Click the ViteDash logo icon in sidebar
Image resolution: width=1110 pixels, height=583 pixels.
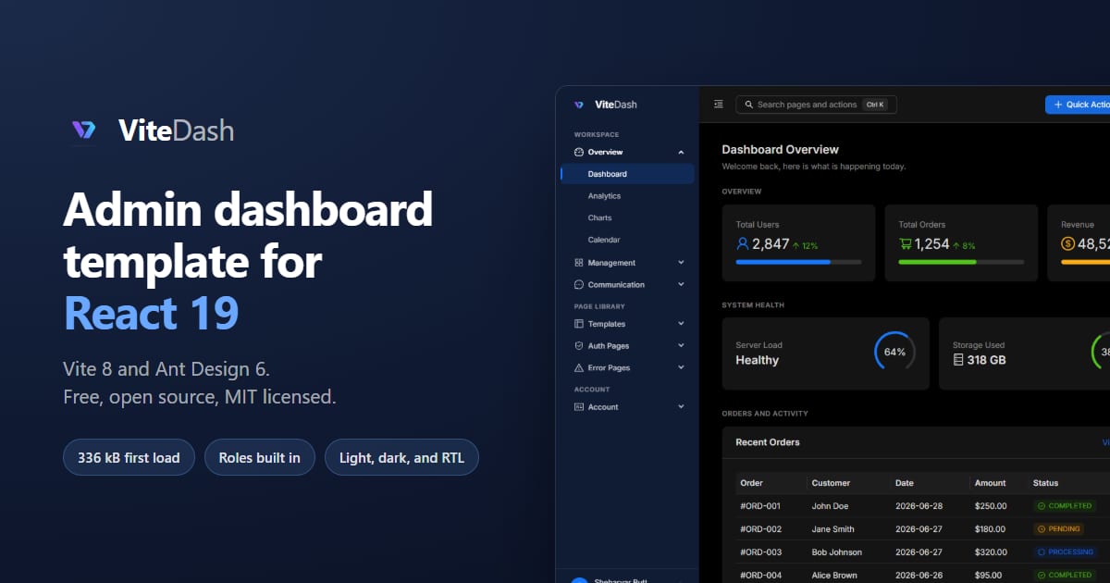click(x=579, y=105)
